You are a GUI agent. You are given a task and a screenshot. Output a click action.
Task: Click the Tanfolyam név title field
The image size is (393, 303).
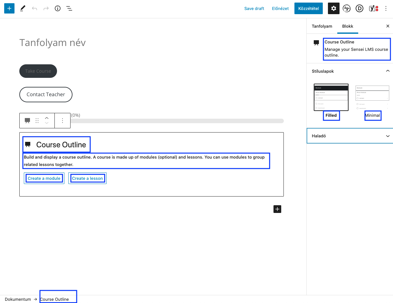coord(53,42)
